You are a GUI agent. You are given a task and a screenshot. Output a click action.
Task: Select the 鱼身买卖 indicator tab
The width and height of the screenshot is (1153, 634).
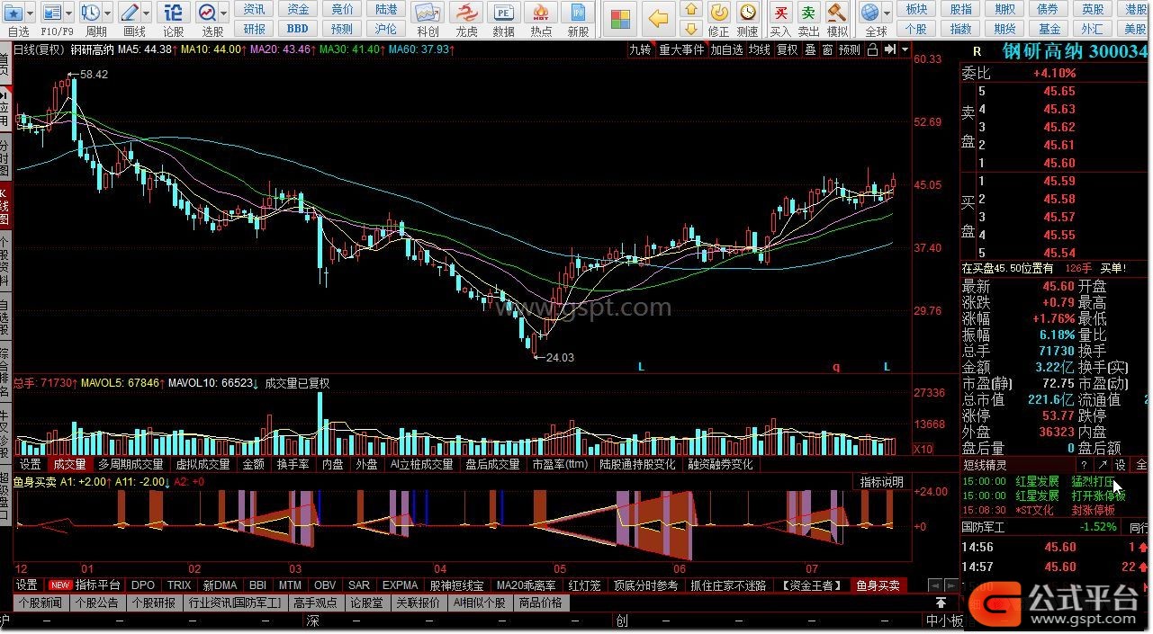(x=878, y=585)
